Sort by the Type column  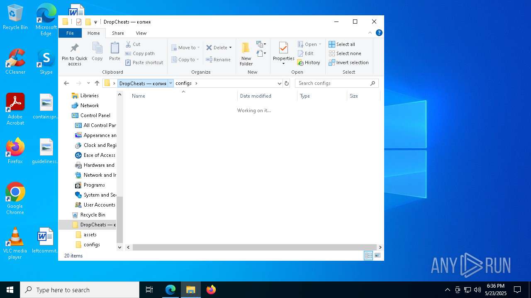click(x=322, y=96)
